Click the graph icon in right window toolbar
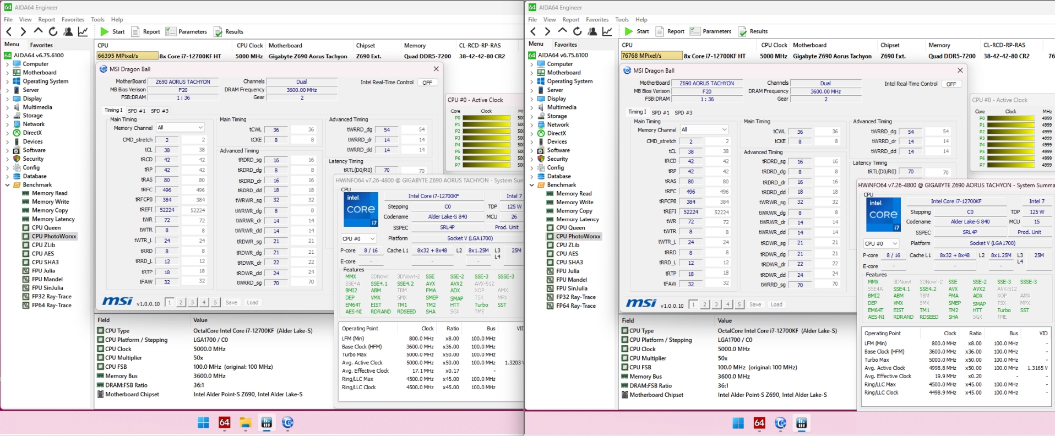 coord(607,31)
